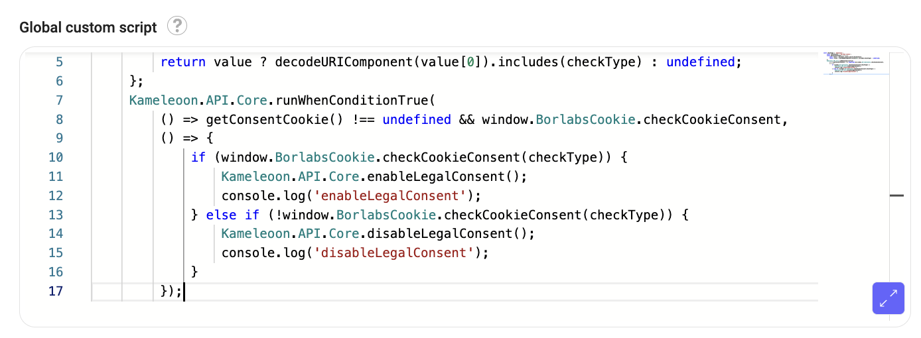This screenshot has width=921, height=338.
Task: Click the help question mark icon
Action: 177,27
